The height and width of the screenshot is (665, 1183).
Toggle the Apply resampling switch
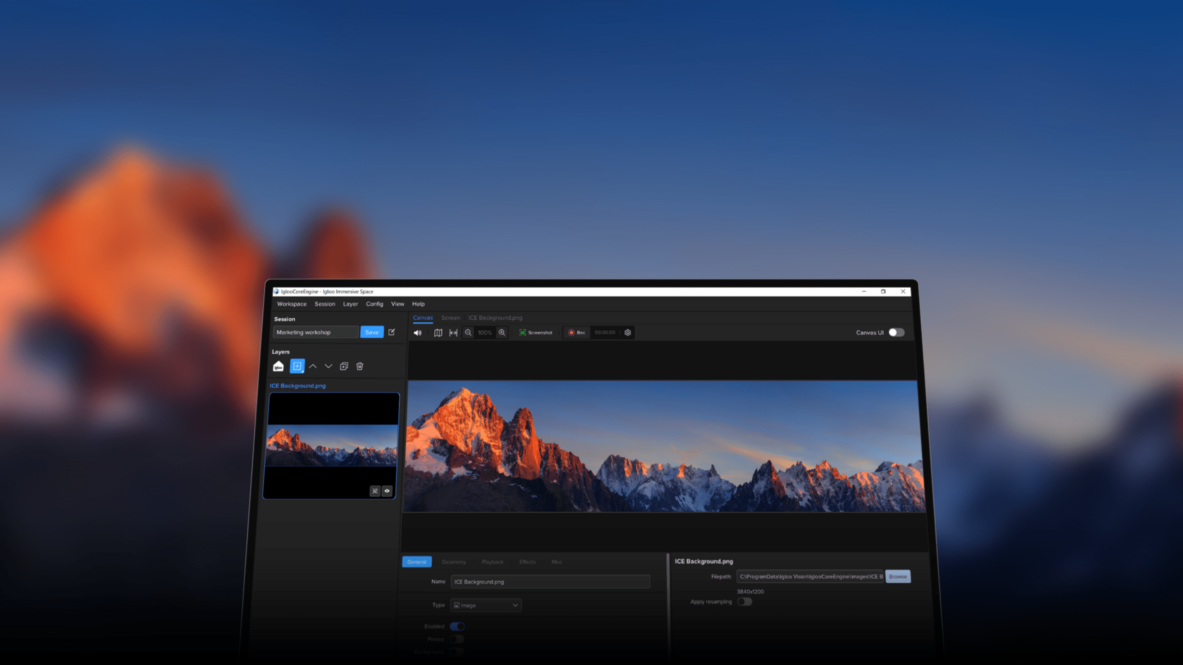(x=744, y=601)
